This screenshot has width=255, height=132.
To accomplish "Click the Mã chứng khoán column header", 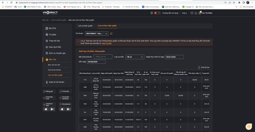I will click(85, 73).
